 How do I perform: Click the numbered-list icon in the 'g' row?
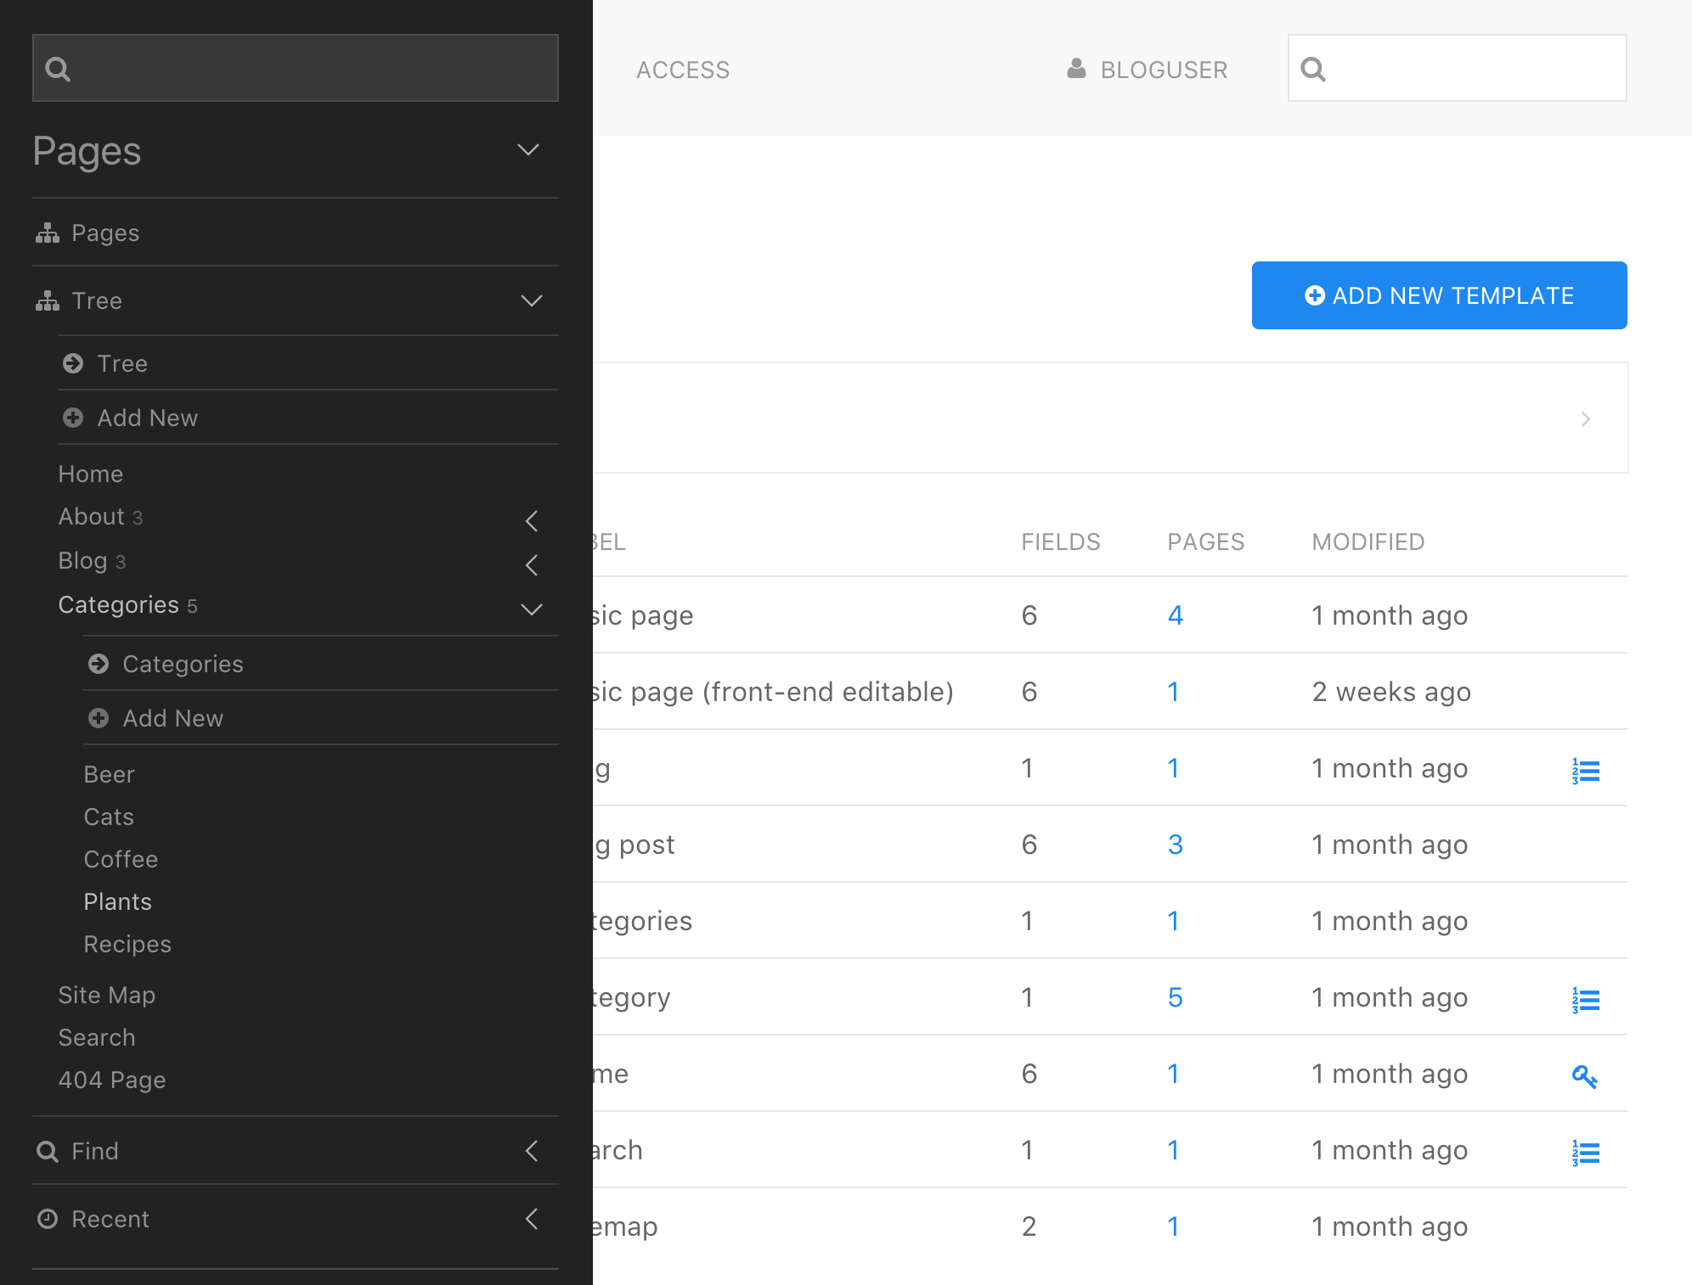1585,771
